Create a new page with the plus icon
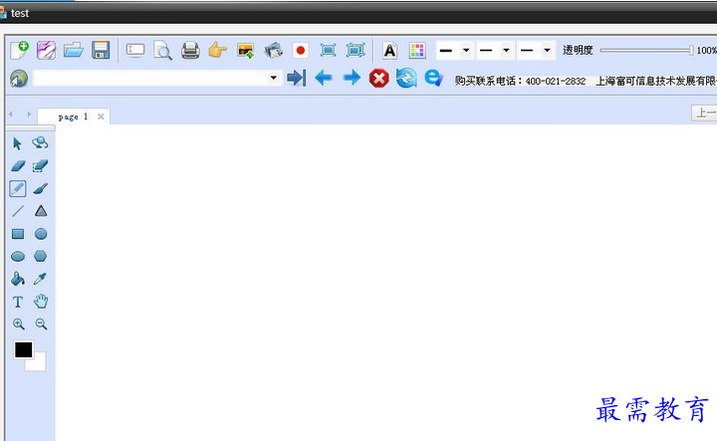Image resolution: width=717 pixels, height=441 pixels. [19, 50]
